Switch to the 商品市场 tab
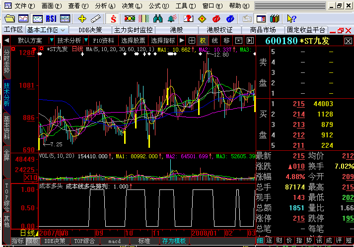This screenshot has height=247, width=354. coord(263,30)
